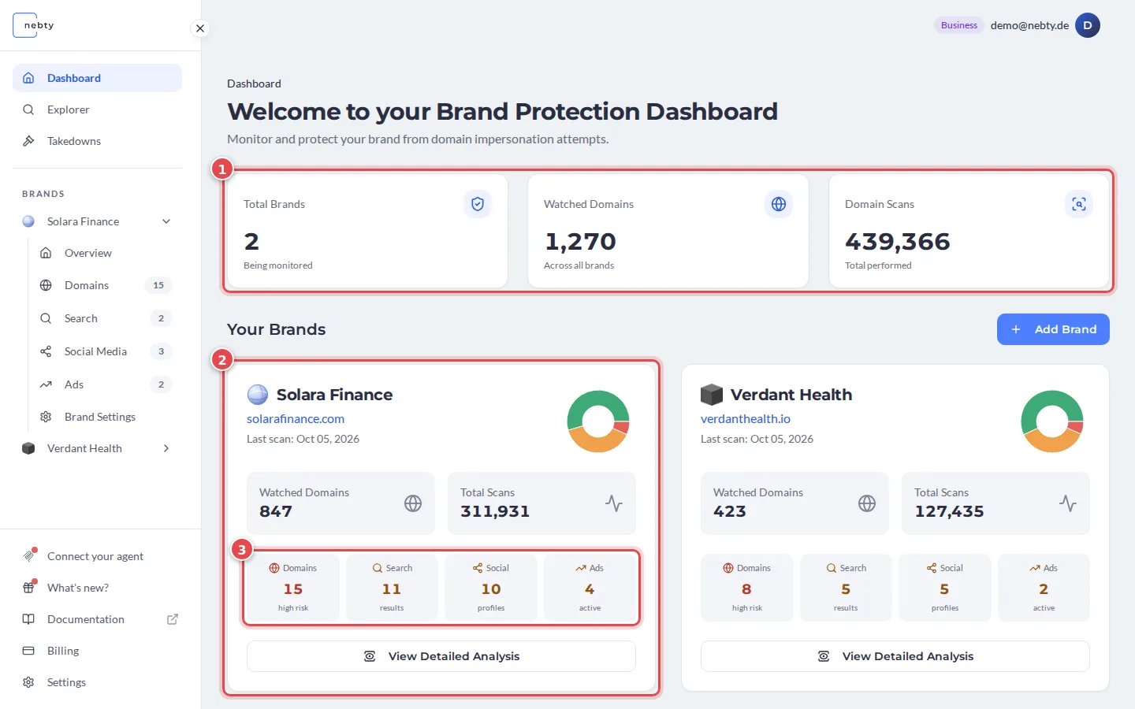Open the verdanthealth.io link

pos(746,419)
